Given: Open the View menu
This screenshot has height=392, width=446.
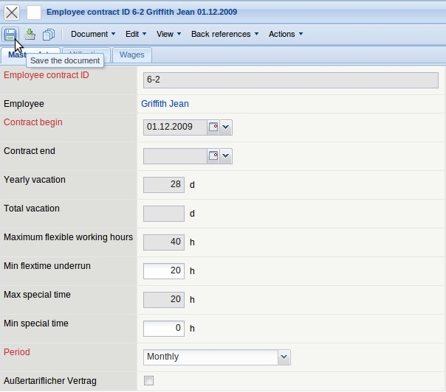Looking at the screenshot, I should point(168,34).
